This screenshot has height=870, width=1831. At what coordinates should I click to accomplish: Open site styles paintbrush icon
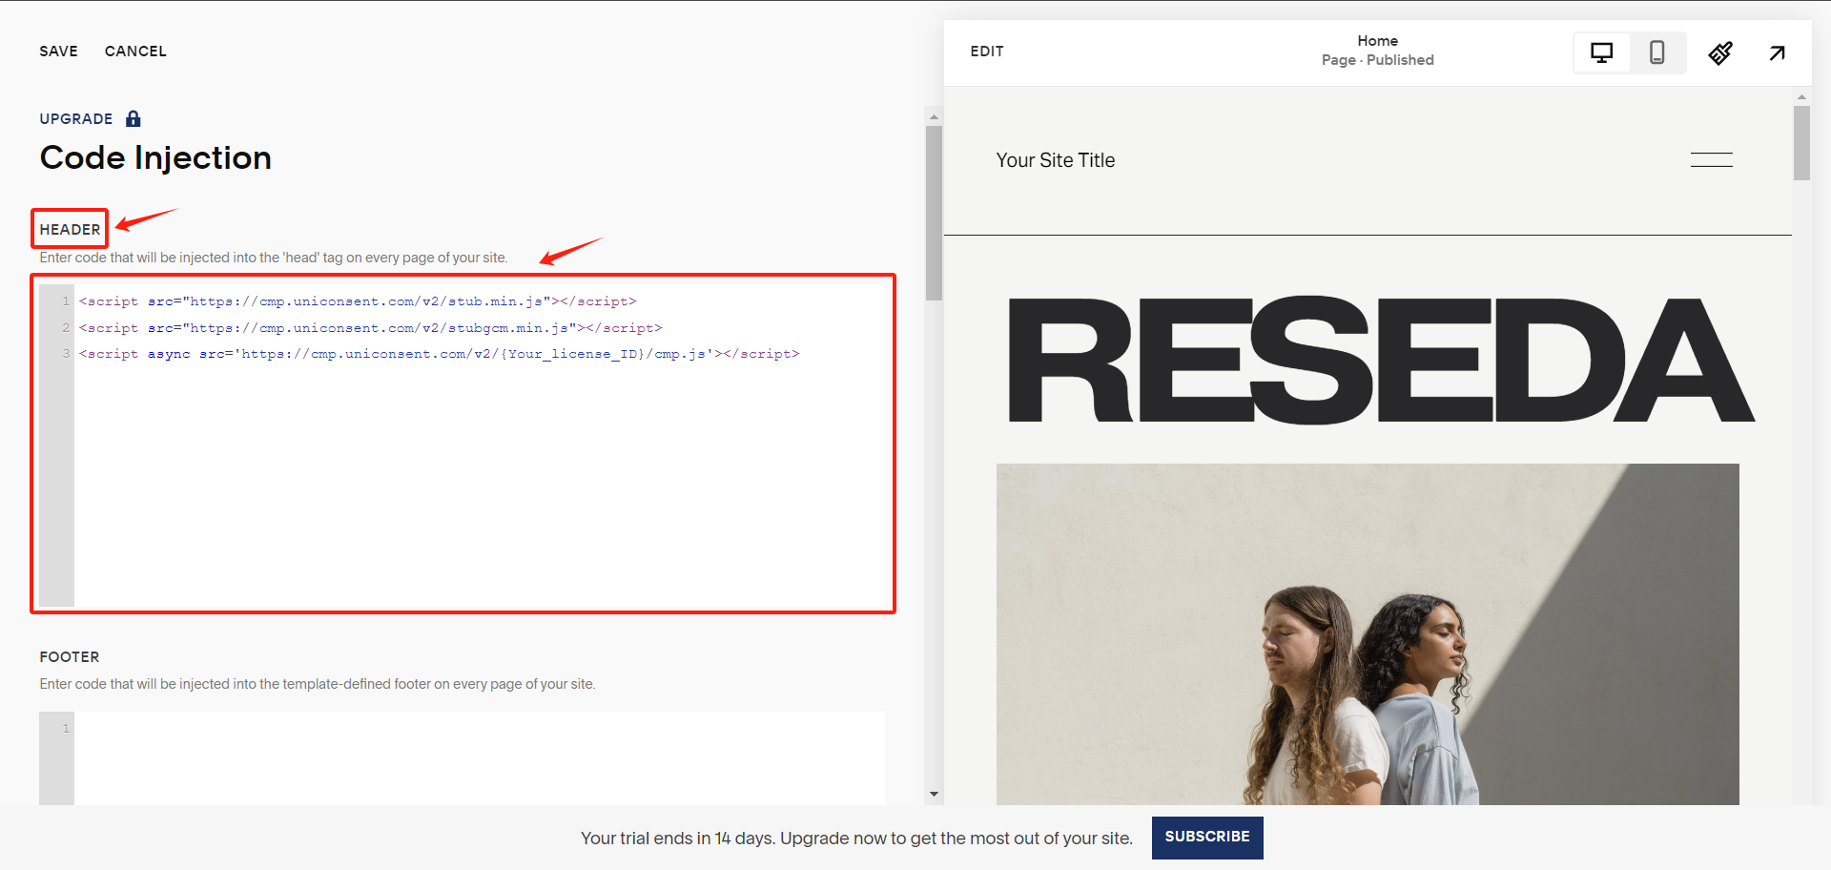[1720, 53]
